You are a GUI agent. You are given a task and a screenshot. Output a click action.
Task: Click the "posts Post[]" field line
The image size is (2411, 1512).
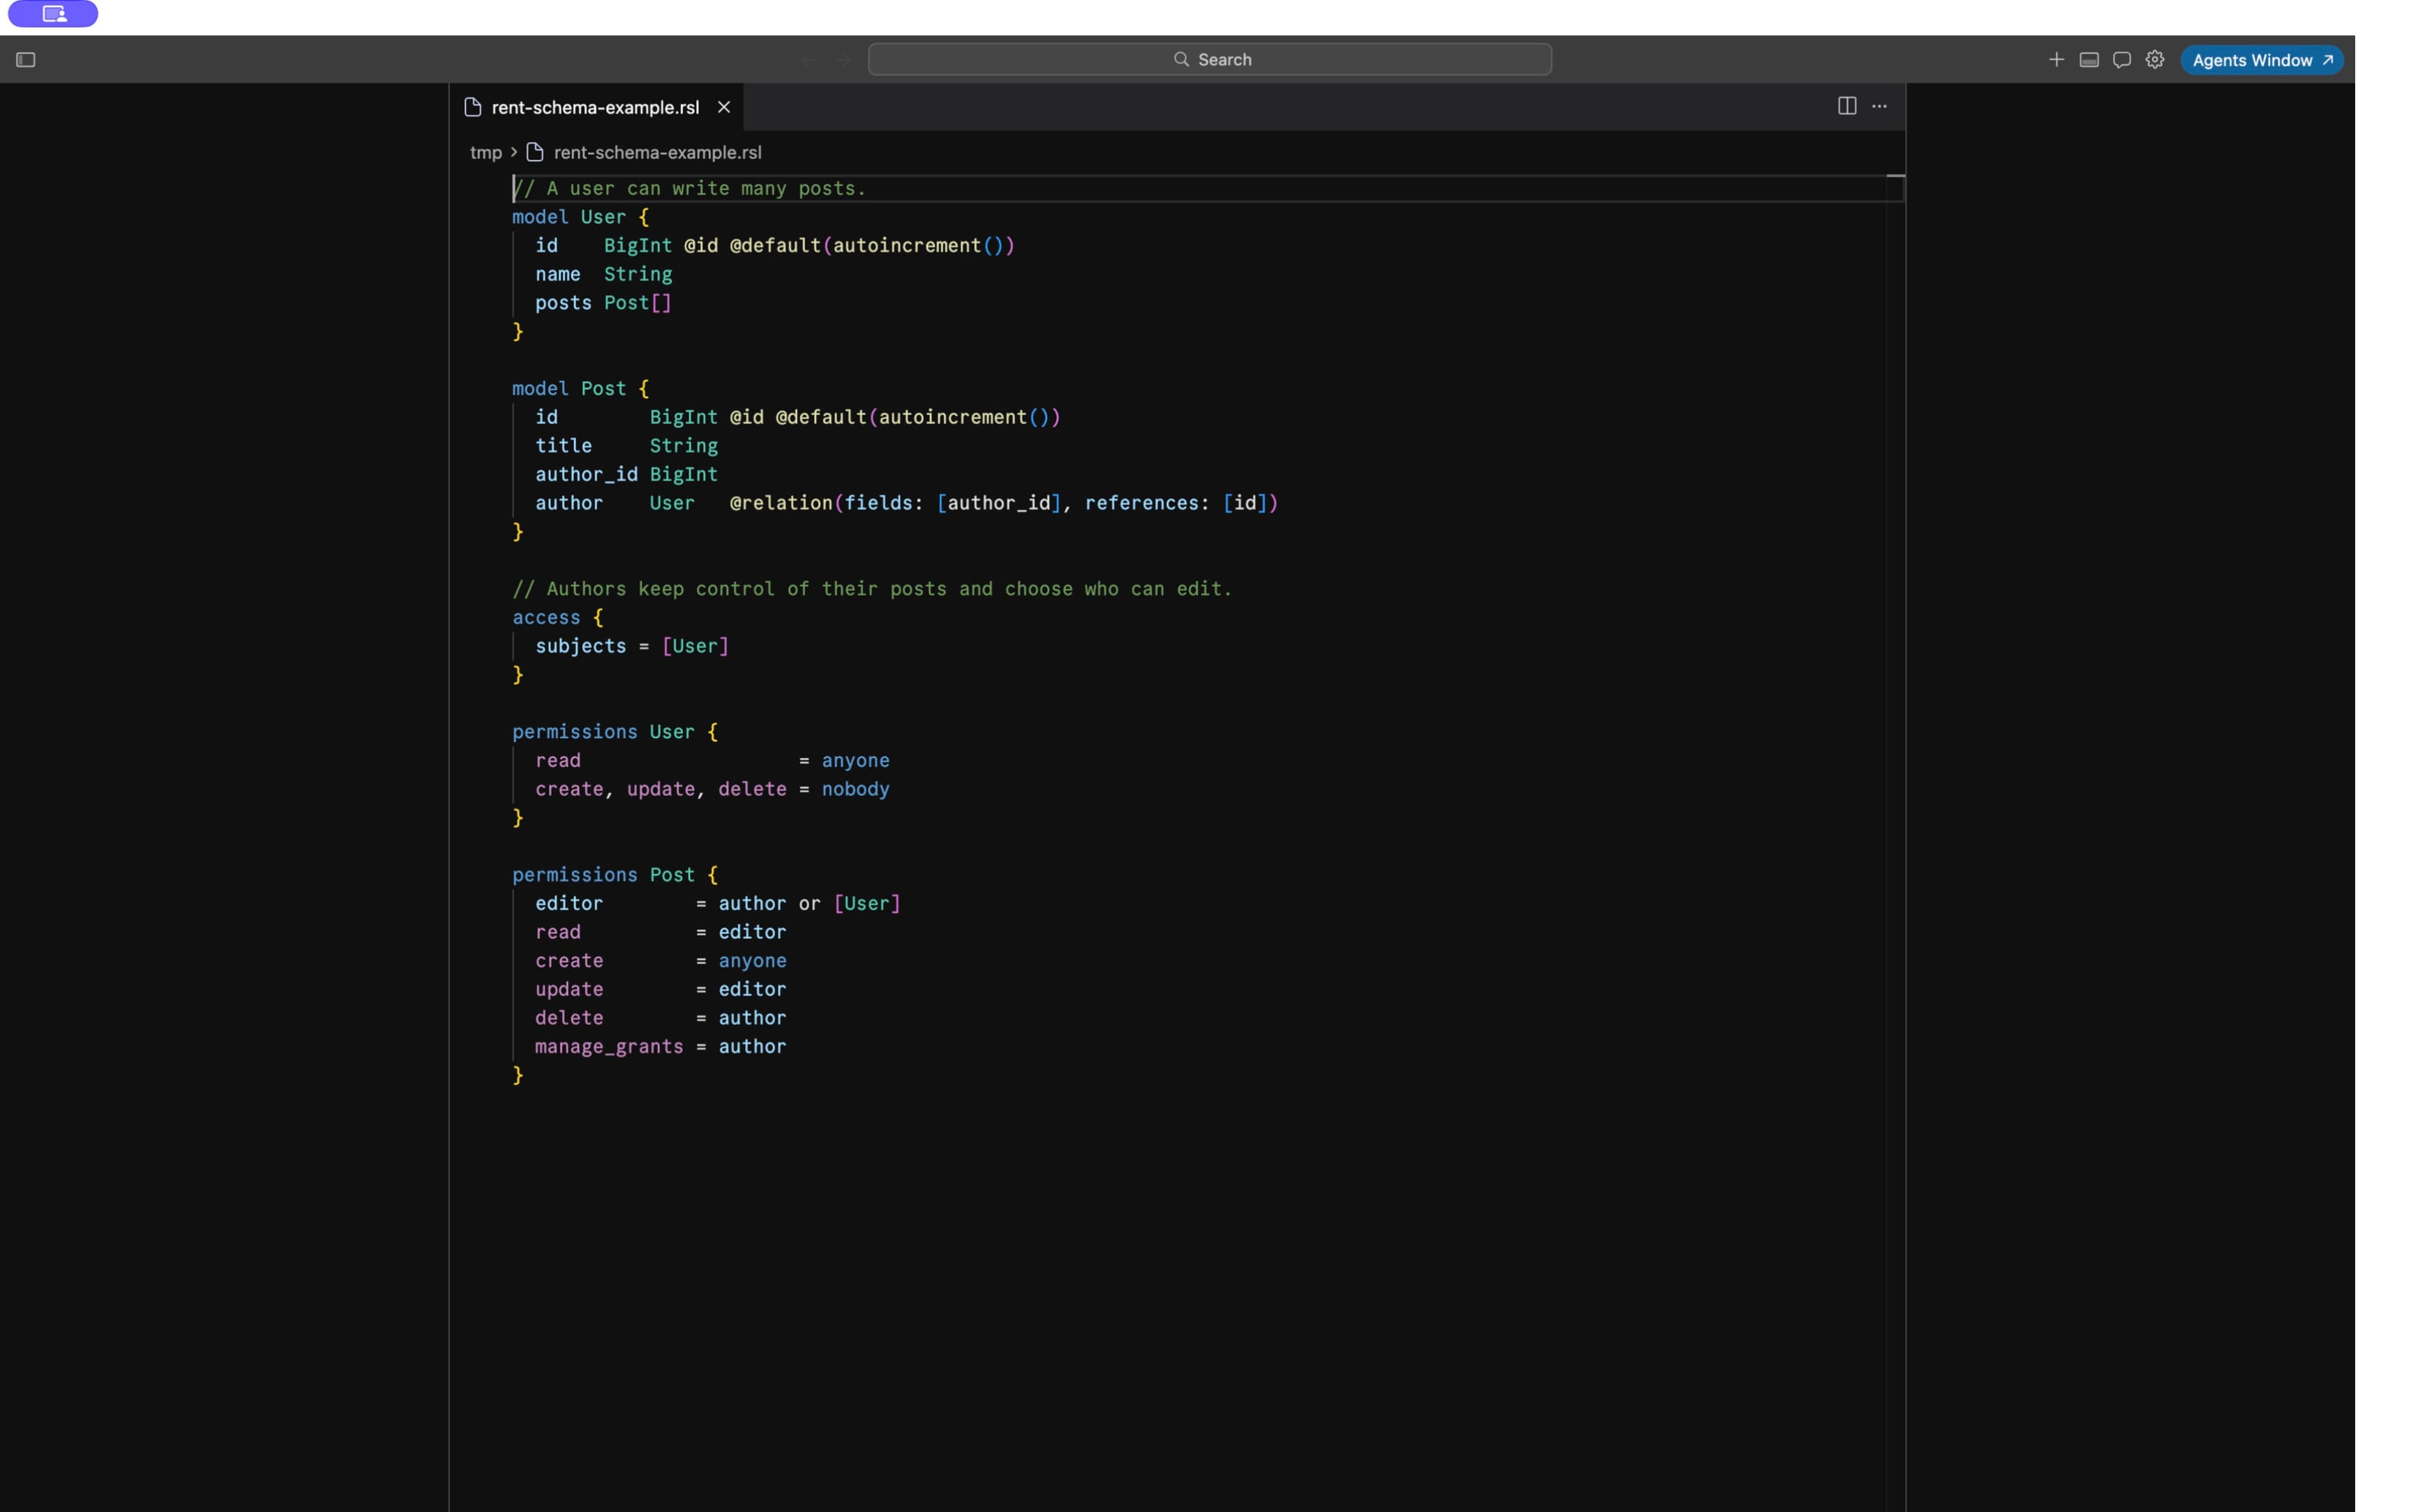[603, 303]
